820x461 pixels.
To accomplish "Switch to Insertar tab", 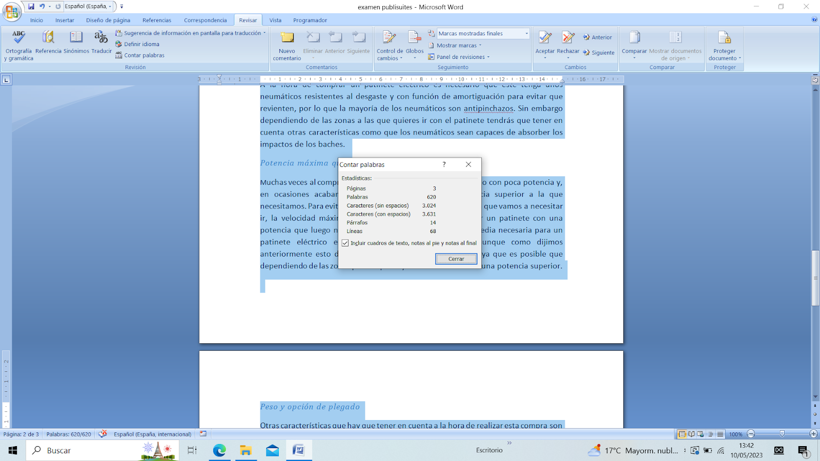I will pos(65,20).
